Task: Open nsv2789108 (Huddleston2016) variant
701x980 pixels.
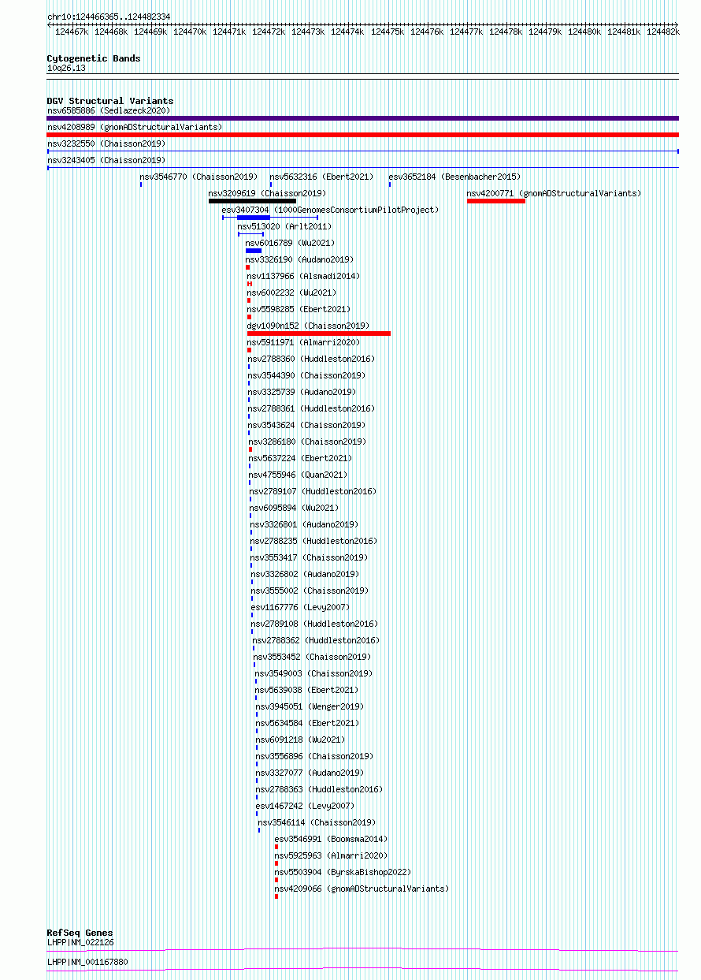Action: coord(315,624)
